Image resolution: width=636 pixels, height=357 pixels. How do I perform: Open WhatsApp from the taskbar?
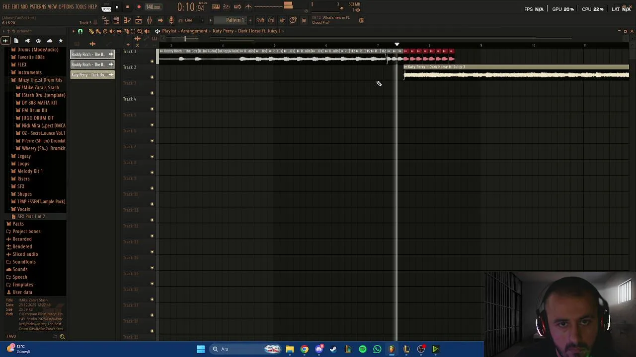point(377,349)
